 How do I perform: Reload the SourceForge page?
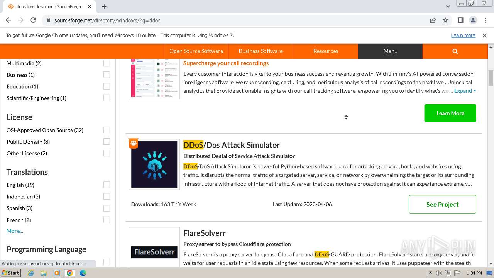(x=33, y=20)
